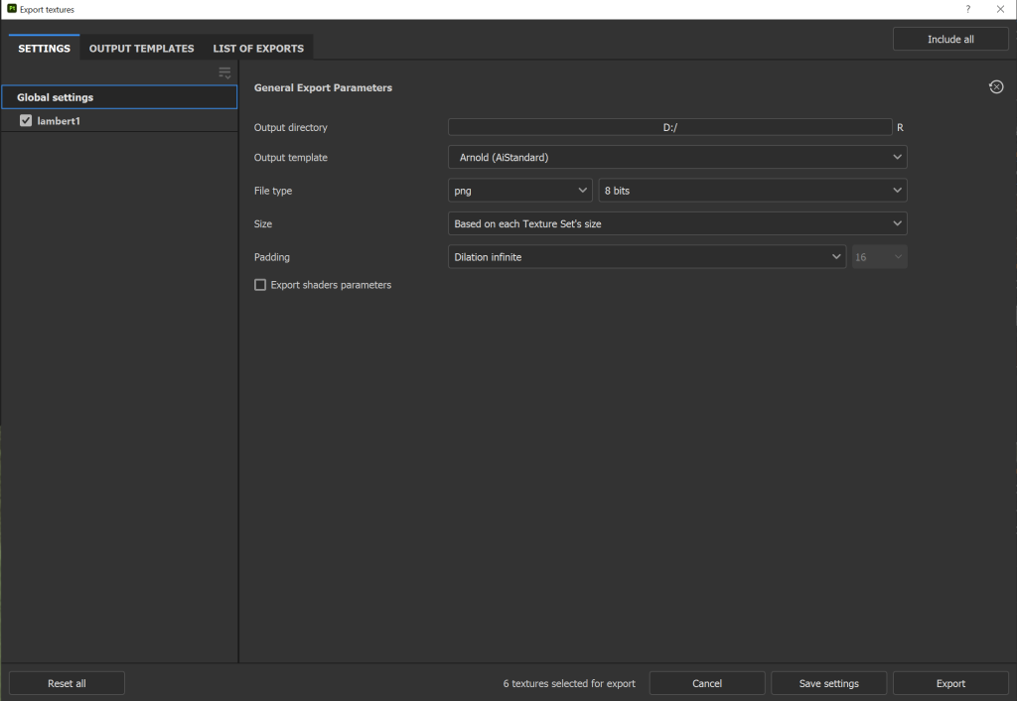This screenshot has height=701, width=1017.
Task: Open the Output template dropdown
Action: [677, 157]
